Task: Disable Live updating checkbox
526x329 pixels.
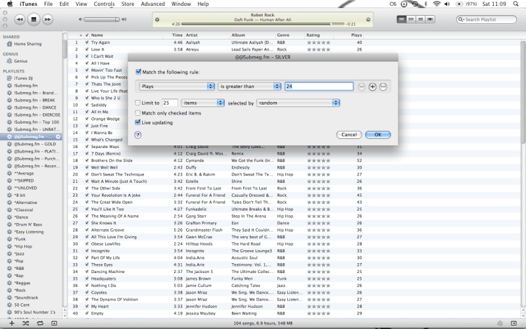Action: pos(138,122)
